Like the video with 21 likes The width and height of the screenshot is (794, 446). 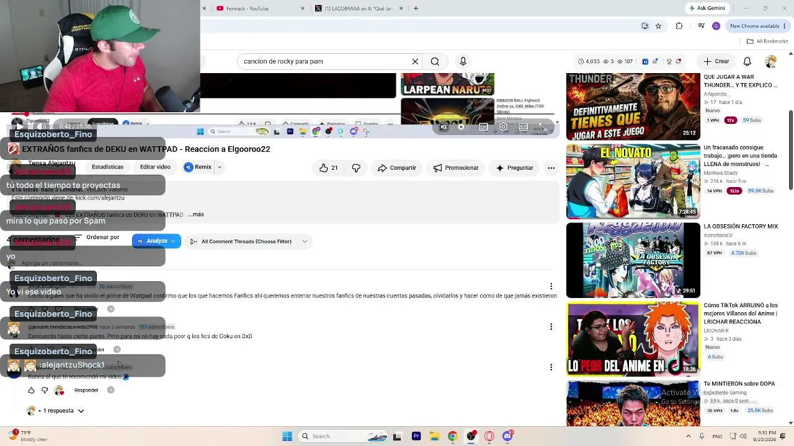(x=329, y=168)
